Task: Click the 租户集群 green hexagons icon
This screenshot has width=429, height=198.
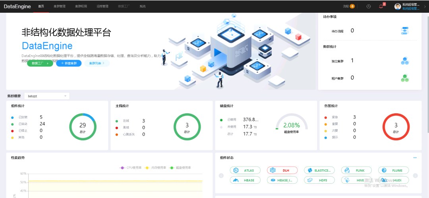Action: click(405, 78)
